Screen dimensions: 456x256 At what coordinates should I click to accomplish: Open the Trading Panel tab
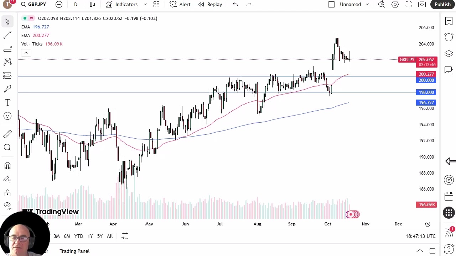click(74, 251)
